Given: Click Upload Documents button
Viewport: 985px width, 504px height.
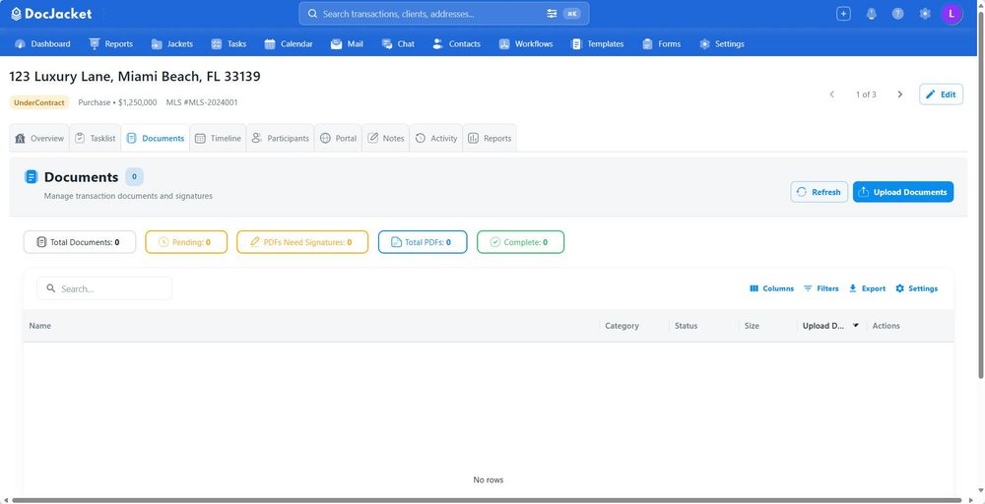Looking at the screenshot, I should pyautogui.click(x=902, y=192).
